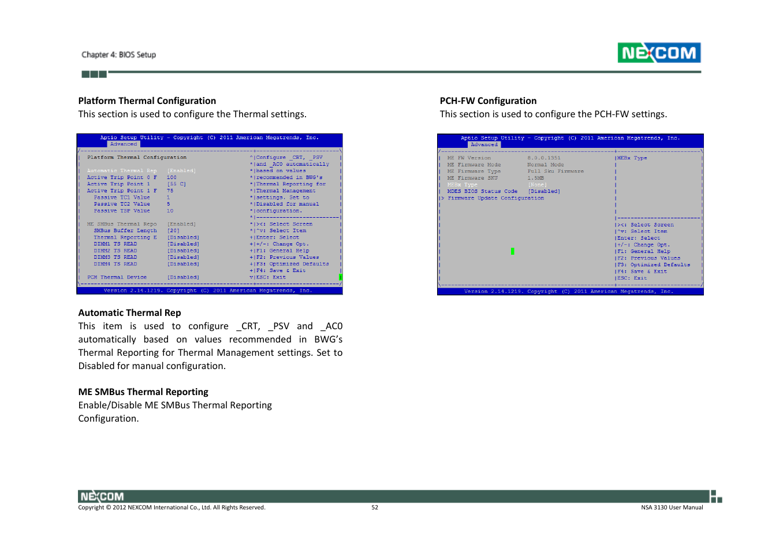This screenshot has width=783, height=551.
Task: Open the MEBx Type [None] option
Action: click(x=537, y=185)
